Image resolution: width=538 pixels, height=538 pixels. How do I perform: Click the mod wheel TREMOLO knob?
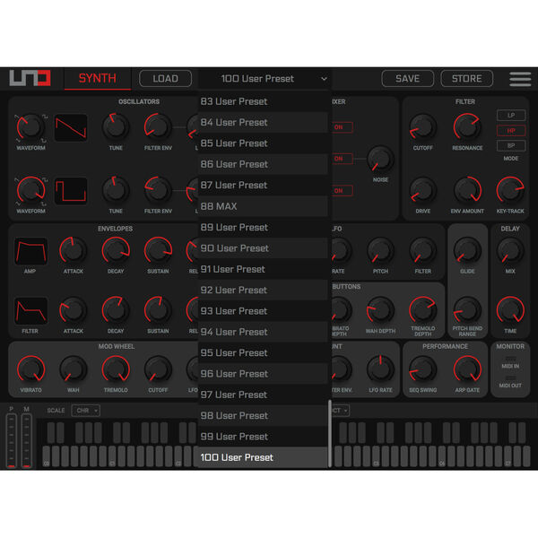(116, 369)
